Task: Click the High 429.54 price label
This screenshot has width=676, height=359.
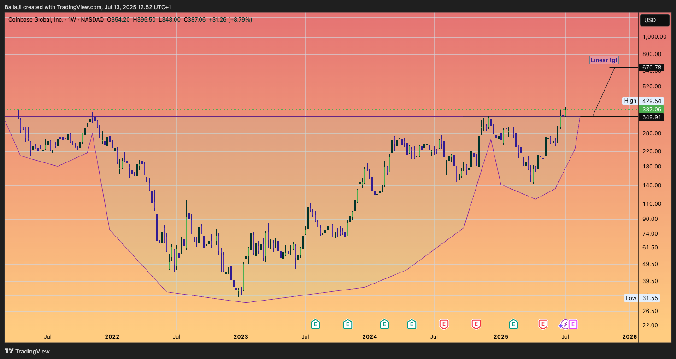Action: click(x=642, y=101)
